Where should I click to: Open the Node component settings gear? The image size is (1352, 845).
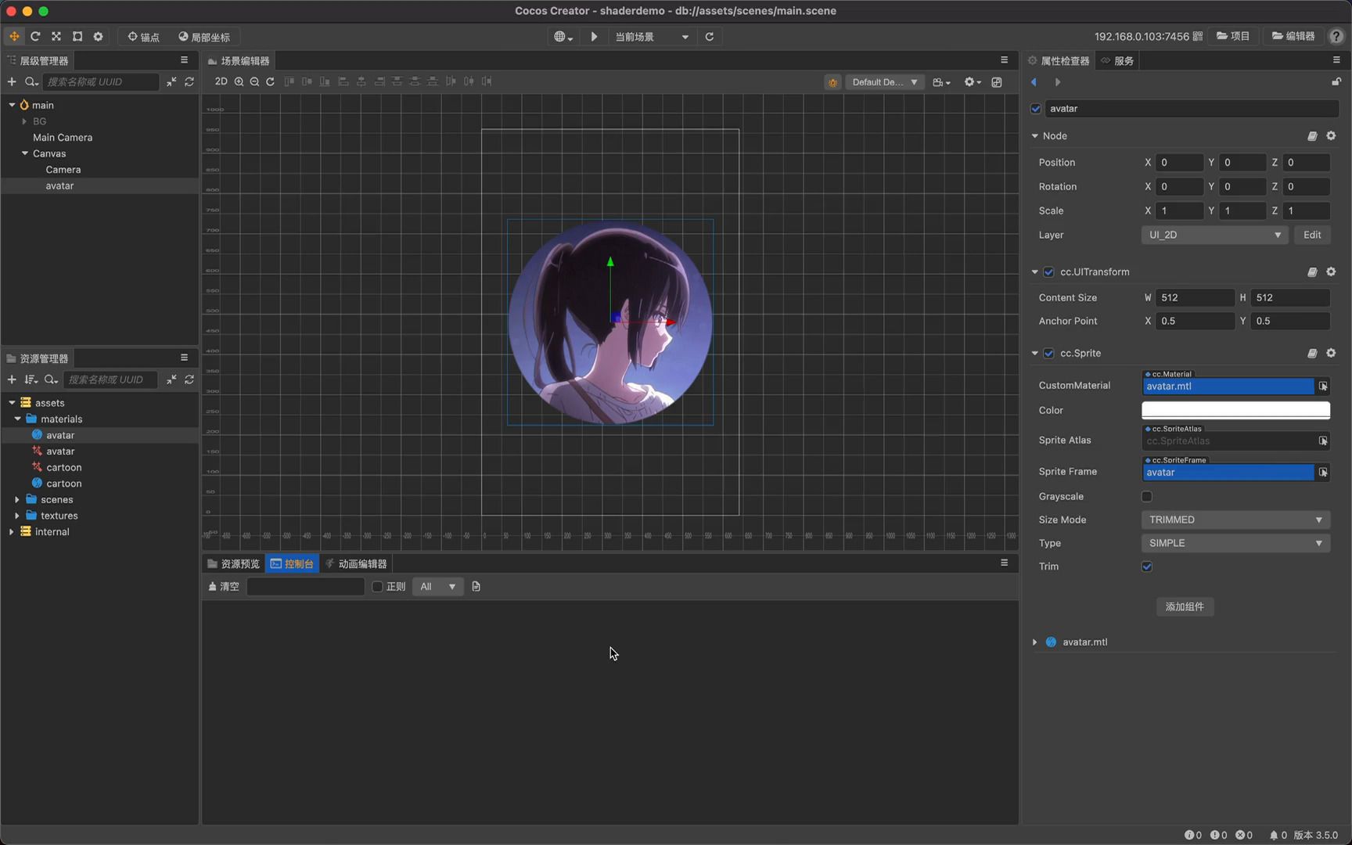pos(1331,136)
